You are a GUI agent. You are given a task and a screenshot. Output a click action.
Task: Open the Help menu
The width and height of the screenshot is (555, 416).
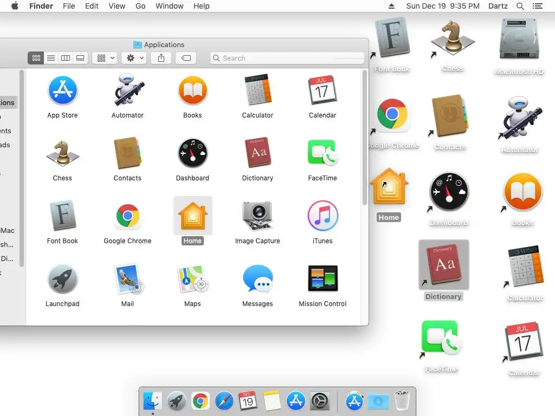[x=202, y=6]
